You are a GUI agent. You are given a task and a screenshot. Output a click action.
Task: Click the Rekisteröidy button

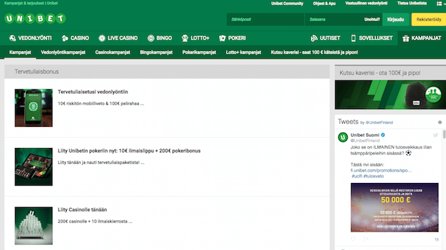(429, 19)
